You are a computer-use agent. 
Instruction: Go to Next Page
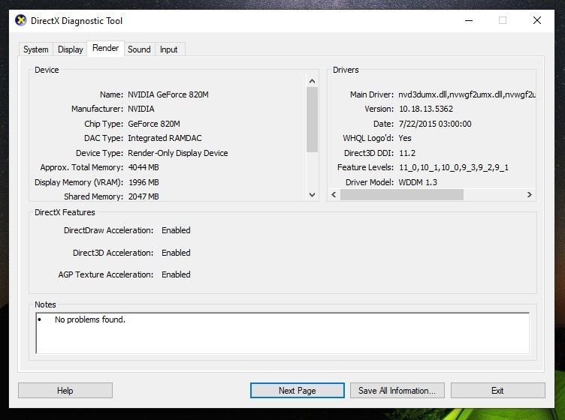(298, 391)
